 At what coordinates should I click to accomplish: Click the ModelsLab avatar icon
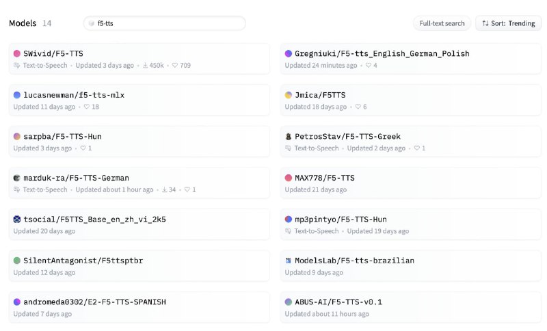tap(288, 261)
